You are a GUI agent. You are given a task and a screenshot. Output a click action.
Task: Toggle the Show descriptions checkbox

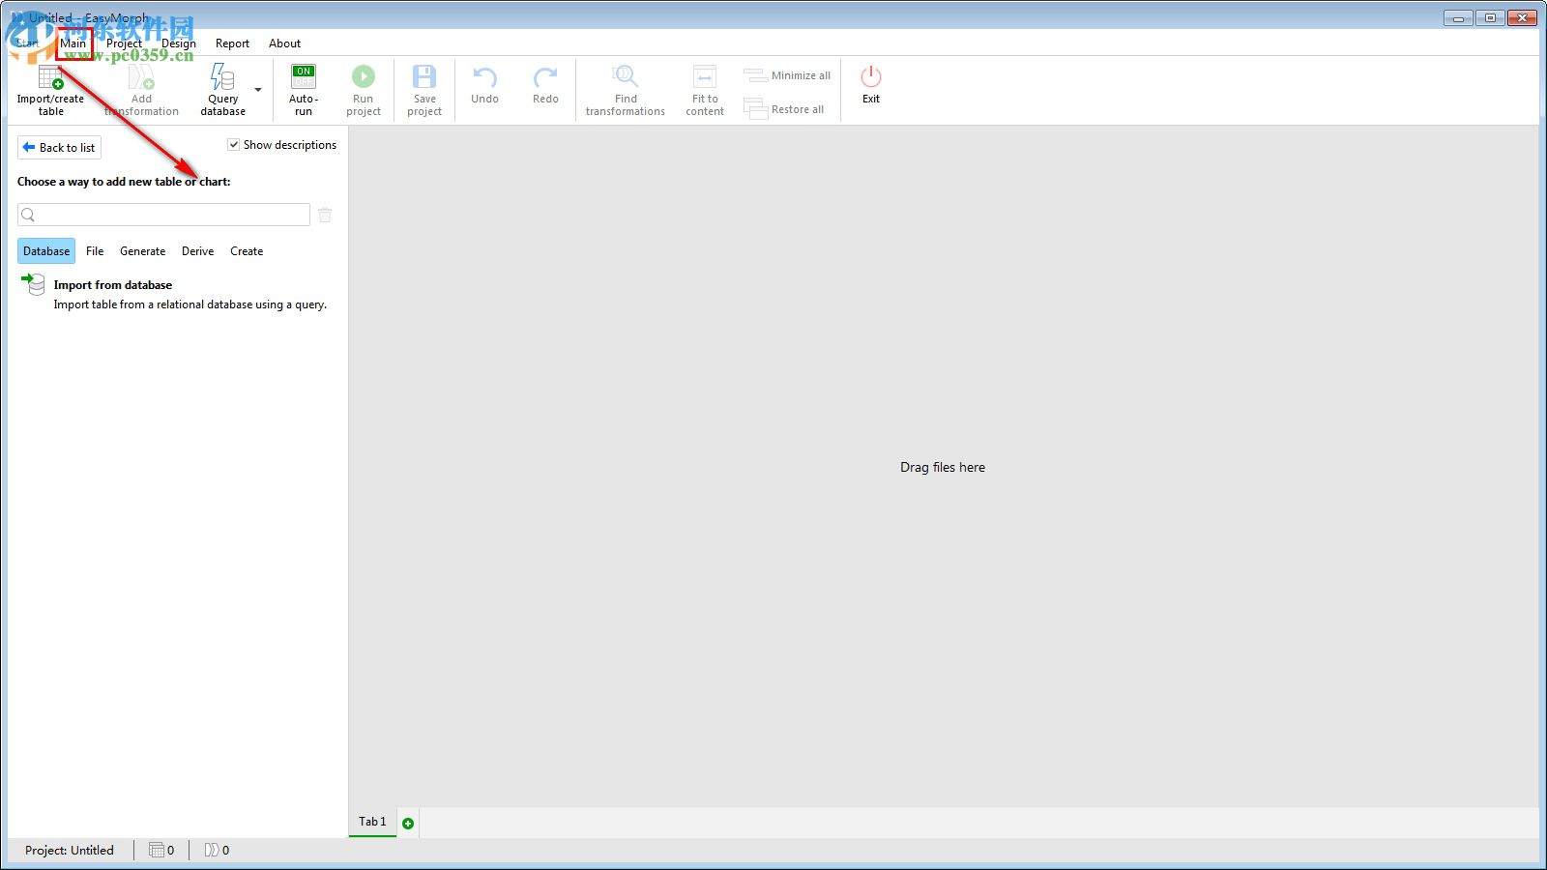pos(233,145)
